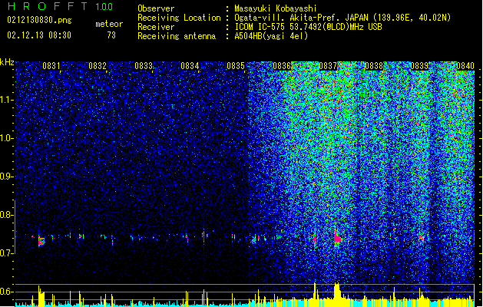Click the 1.0 kHz axis label

[x=7, y=138]
